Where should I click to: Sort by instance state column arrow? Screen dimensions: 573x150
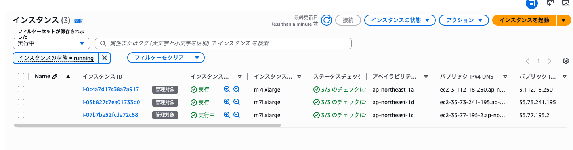tap(240, 77)
